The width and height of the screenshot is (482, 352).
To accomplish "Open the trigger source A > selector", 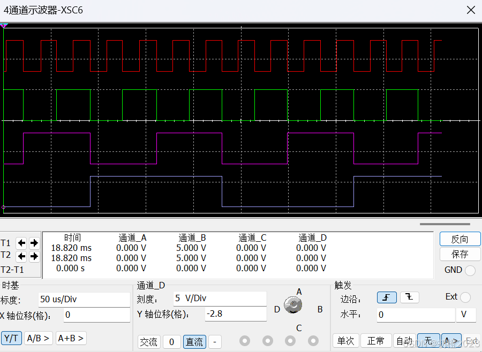I will click(x=451, y=341).
